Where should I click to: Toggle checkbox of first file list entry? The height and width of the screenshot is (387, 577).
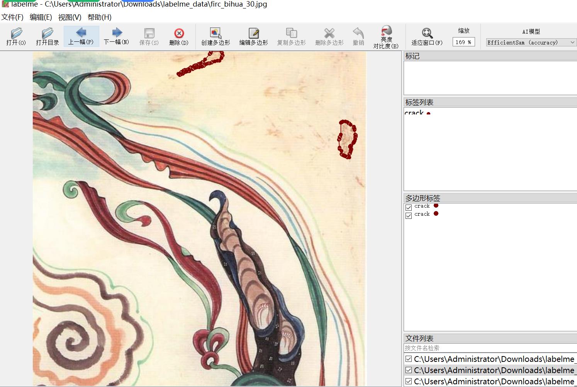pos(409,359)
